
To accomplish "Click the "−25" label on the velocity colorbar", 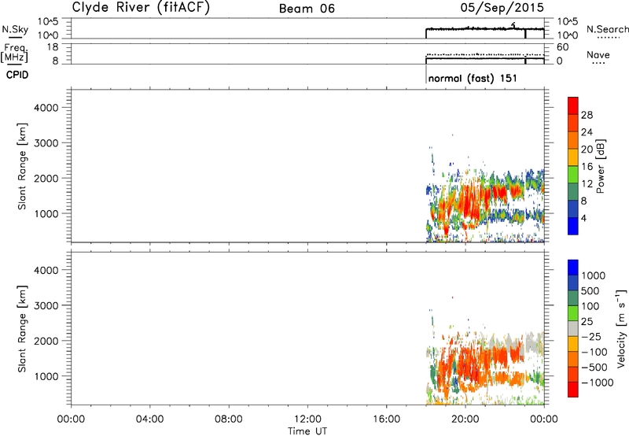I will point(591,337).
